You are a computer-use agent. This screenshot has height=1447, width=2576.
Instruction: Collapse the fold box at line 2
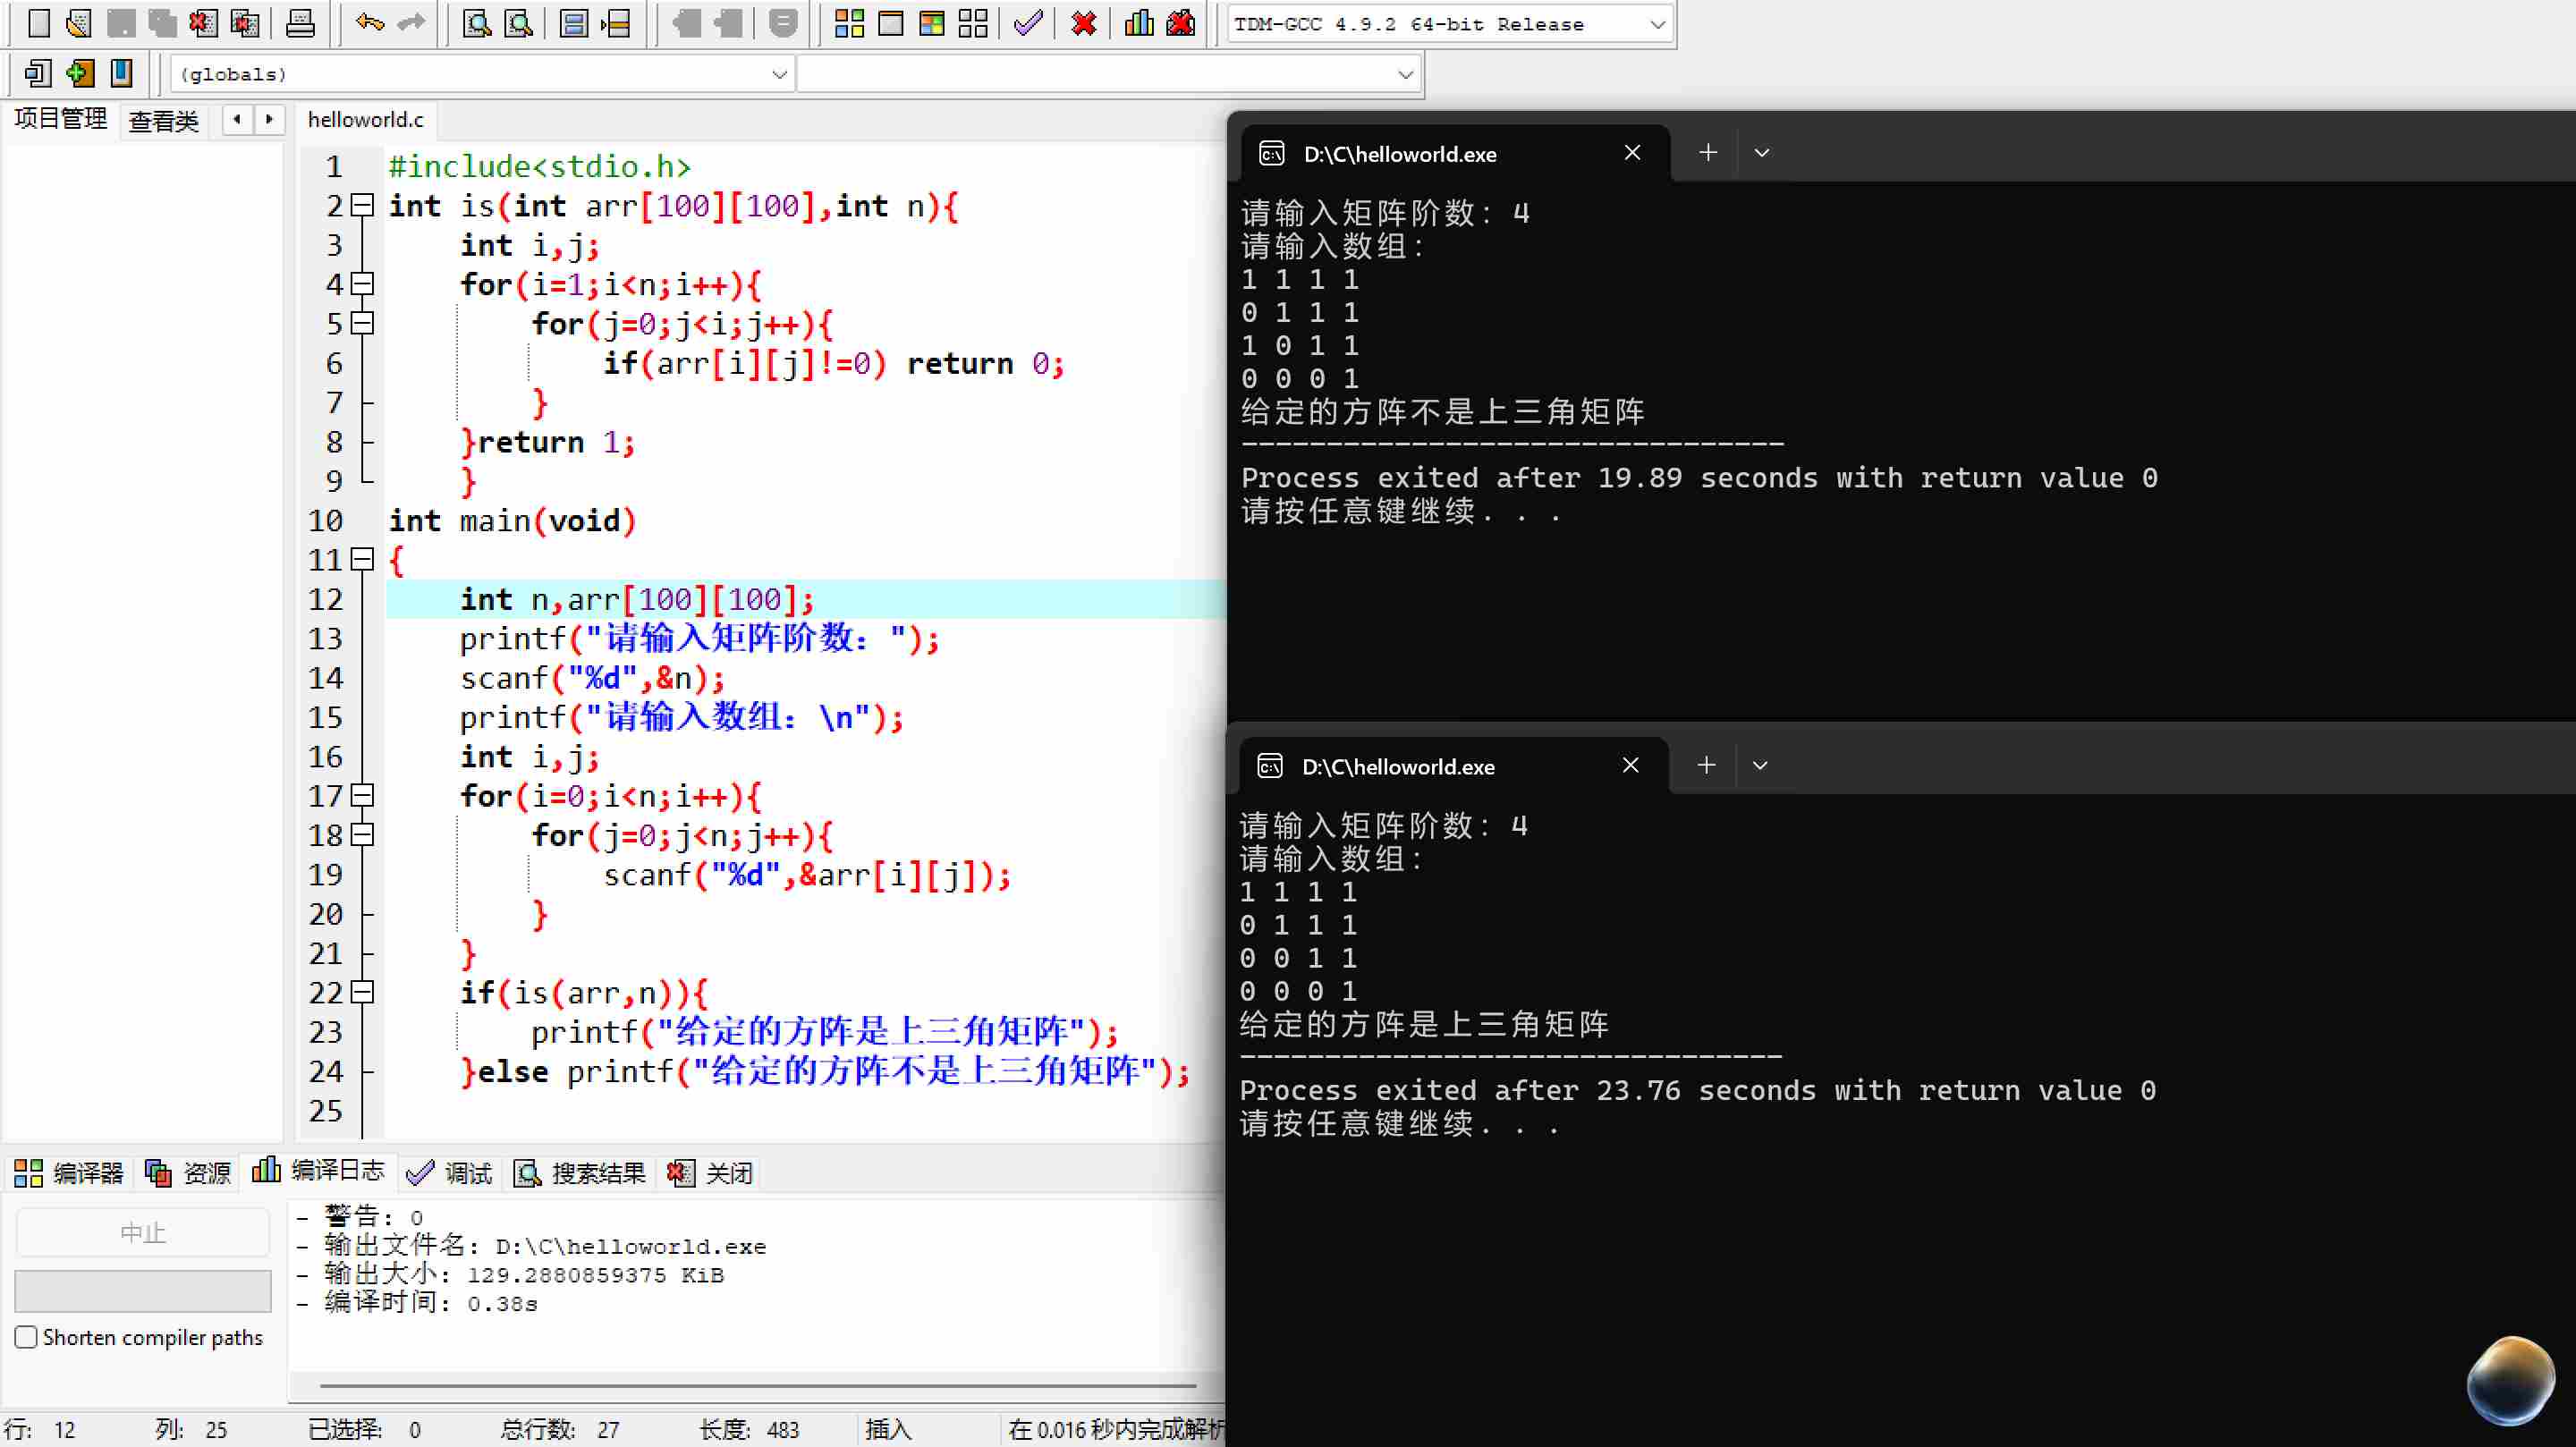(363, 206)
